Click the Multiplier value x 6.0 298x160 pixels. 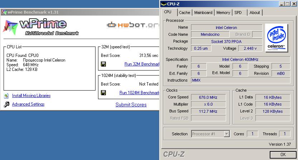pos(208,104)
